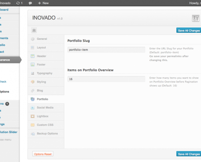The image size is (201, 162).
Task: Open the General options tab
Action: (x=46, y=39)
